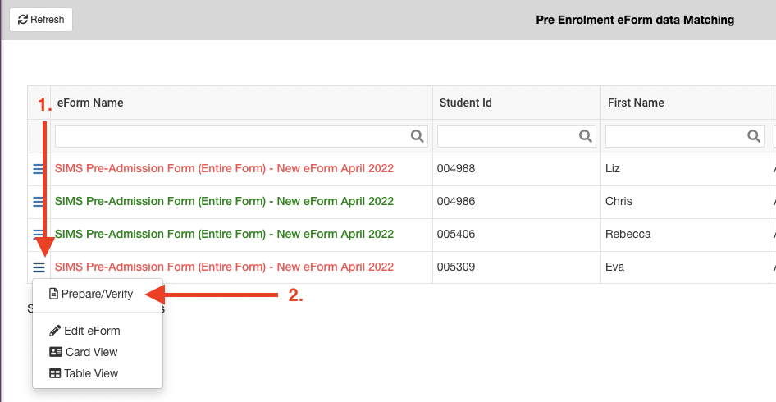The width and height of the screenshot is (776, 402).
Task: Open the red eForm link for student 005309
Action: pos(224,267)
